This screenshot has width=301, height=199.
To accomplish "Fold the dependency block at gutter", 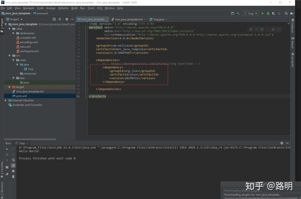I will [x=87, y=68].
